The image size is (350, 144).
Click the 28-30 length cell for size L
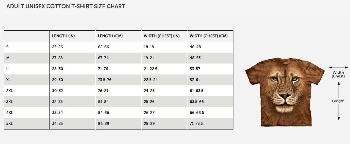[x=57, y=69]
